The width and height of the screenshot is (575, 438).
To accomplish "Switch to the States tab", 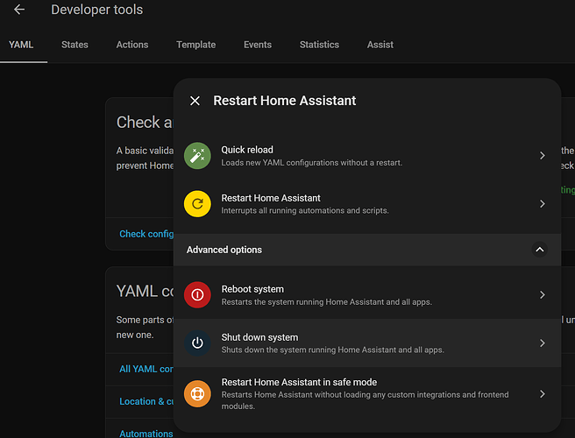I will 75,45.
